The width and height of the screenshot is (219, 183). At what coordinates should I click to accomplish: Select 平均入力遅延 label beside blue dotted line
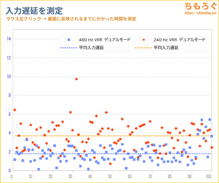tap(91, 48)
